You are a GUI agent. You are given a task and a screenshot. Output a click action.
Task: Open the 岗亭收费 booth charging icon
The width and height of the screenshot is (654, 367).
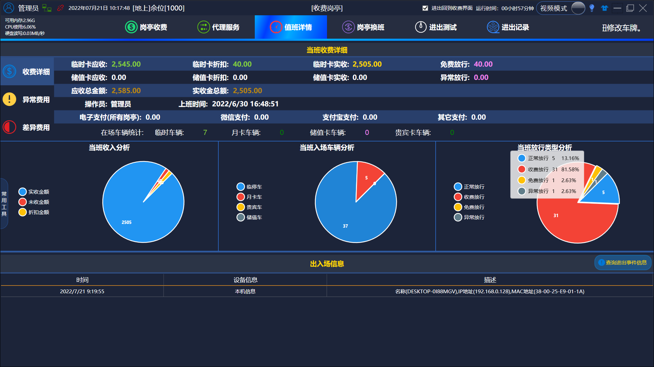pyautogui.click(x=131, y=27)
